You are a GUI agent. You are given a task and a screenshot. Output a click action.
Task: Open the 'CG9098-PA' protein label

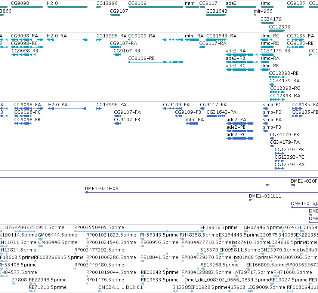(28, 104)
